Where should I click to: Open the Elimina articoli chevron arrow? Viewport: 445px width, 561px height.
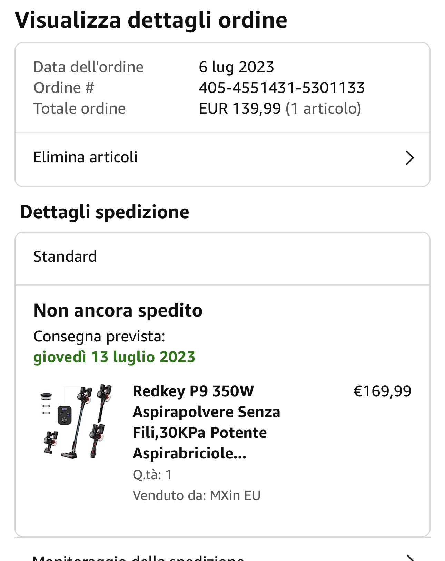pyautogui.click(x=409, y=158)
